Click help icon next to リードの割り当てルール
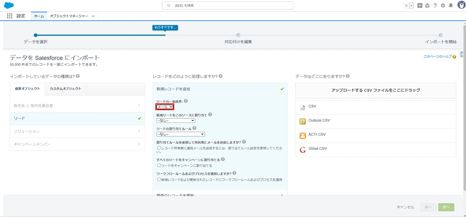Screen dimensions: 466x217 [195, 128]
